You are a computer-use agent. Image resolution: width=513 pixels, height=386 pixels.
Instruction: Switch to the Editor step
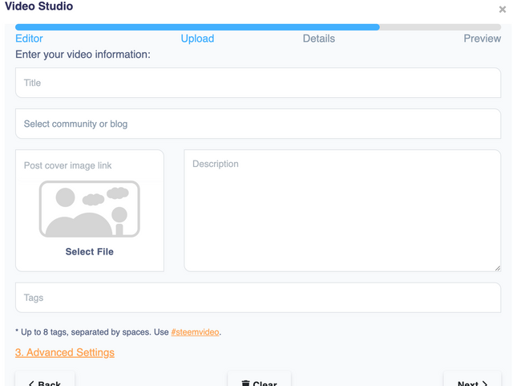tap(29, 39)
